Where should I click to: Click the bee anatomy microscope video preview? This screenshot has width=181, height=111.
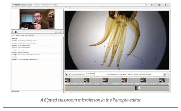click(117, 40)
